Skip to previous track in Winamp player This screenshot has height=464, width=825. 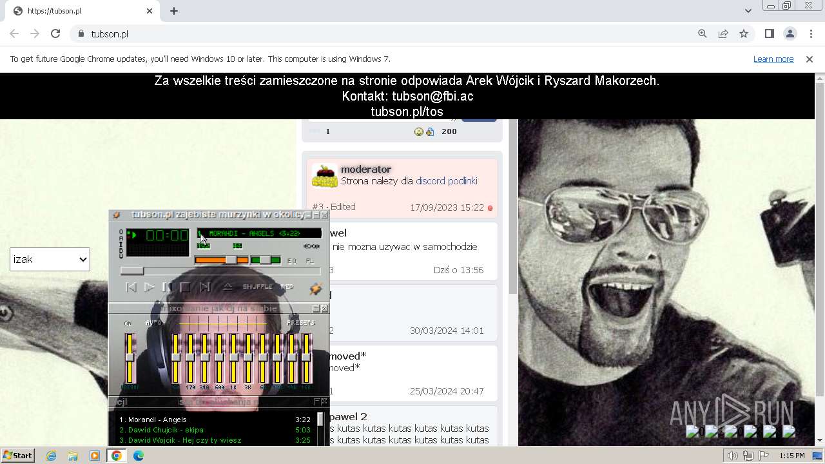(x=131, y=287)
